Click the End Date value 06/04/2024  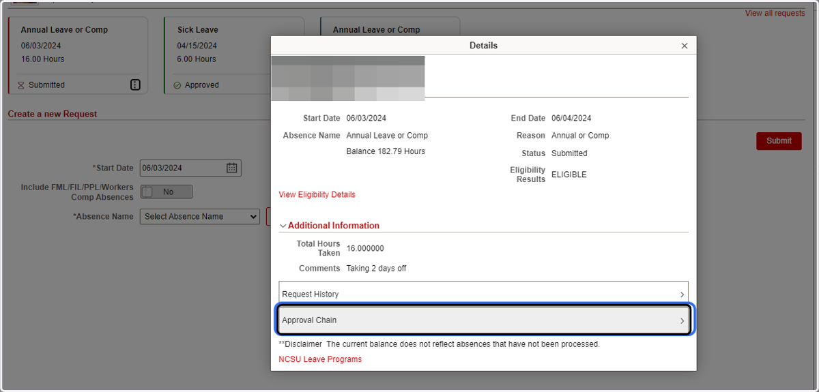point(571,118)
